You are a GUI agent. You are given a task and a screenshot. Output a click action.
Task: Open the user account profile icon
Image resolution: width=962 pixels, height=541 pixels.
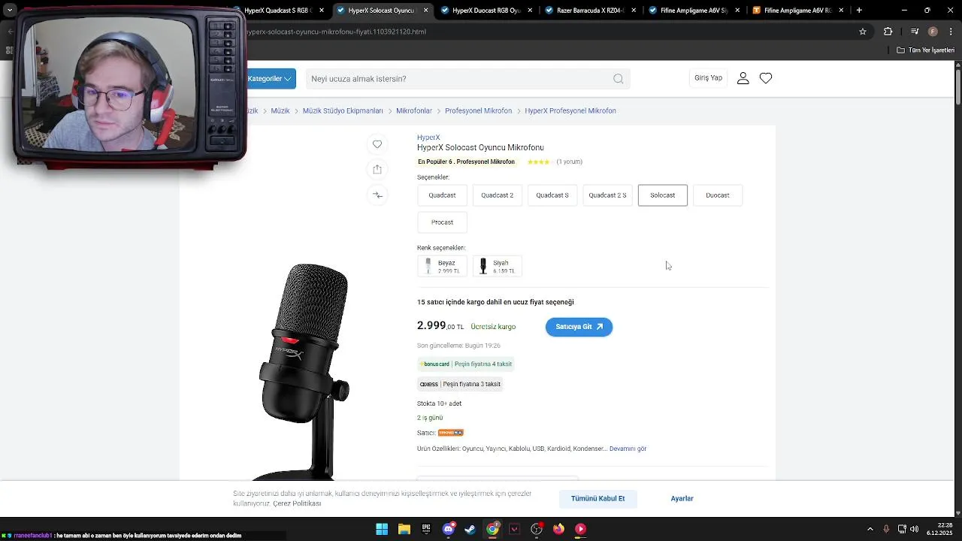coord(743,78)
